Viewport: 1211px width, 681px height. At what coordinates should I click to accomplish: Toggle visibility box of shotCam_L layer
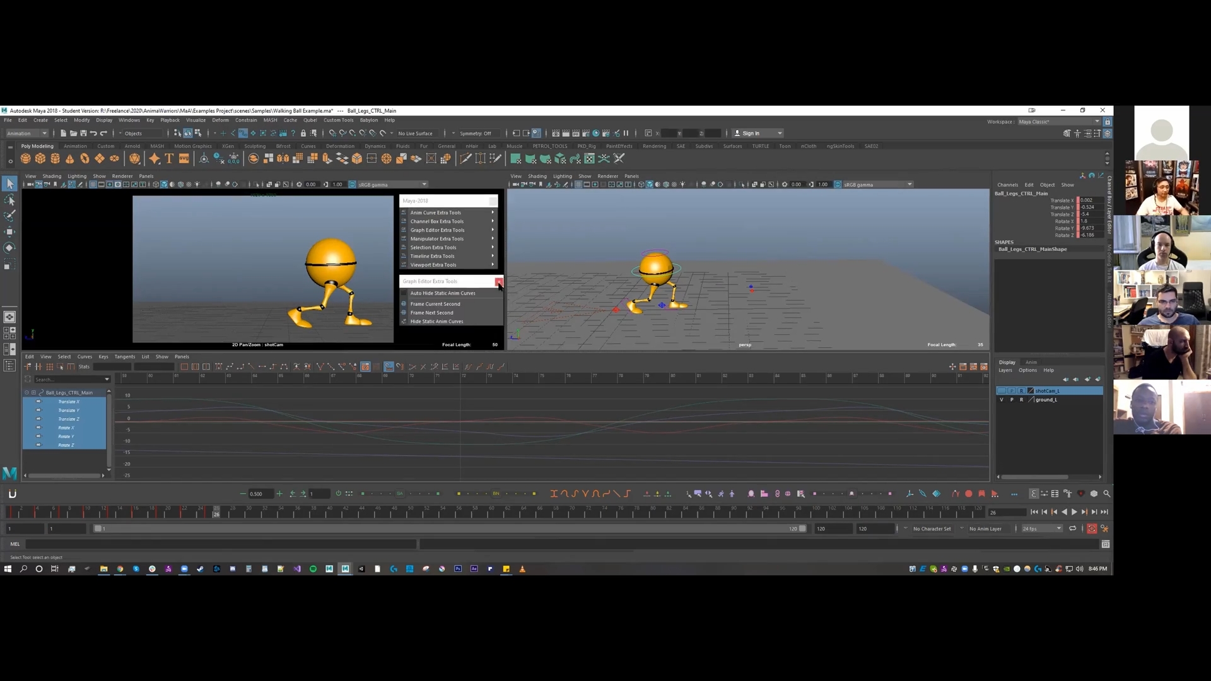(1002, 391)
